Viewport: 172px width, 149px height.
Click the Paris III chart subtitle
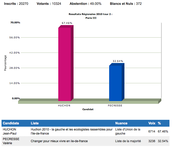[x=91, y=18]
